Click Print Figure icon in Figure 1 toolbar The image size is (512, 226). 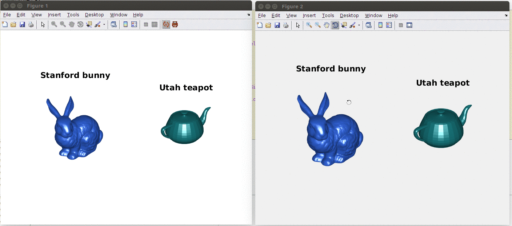(x=31, y=25)
